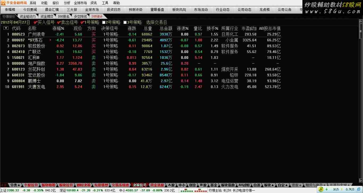Switch to the 资金博弈 tab

[47, 16]
